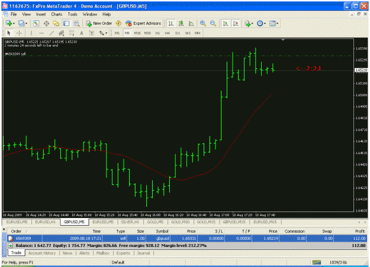The width and height of the screenshot is (370, 267).
Task: Draw a horizontal line tool
Action: [41, 33]
